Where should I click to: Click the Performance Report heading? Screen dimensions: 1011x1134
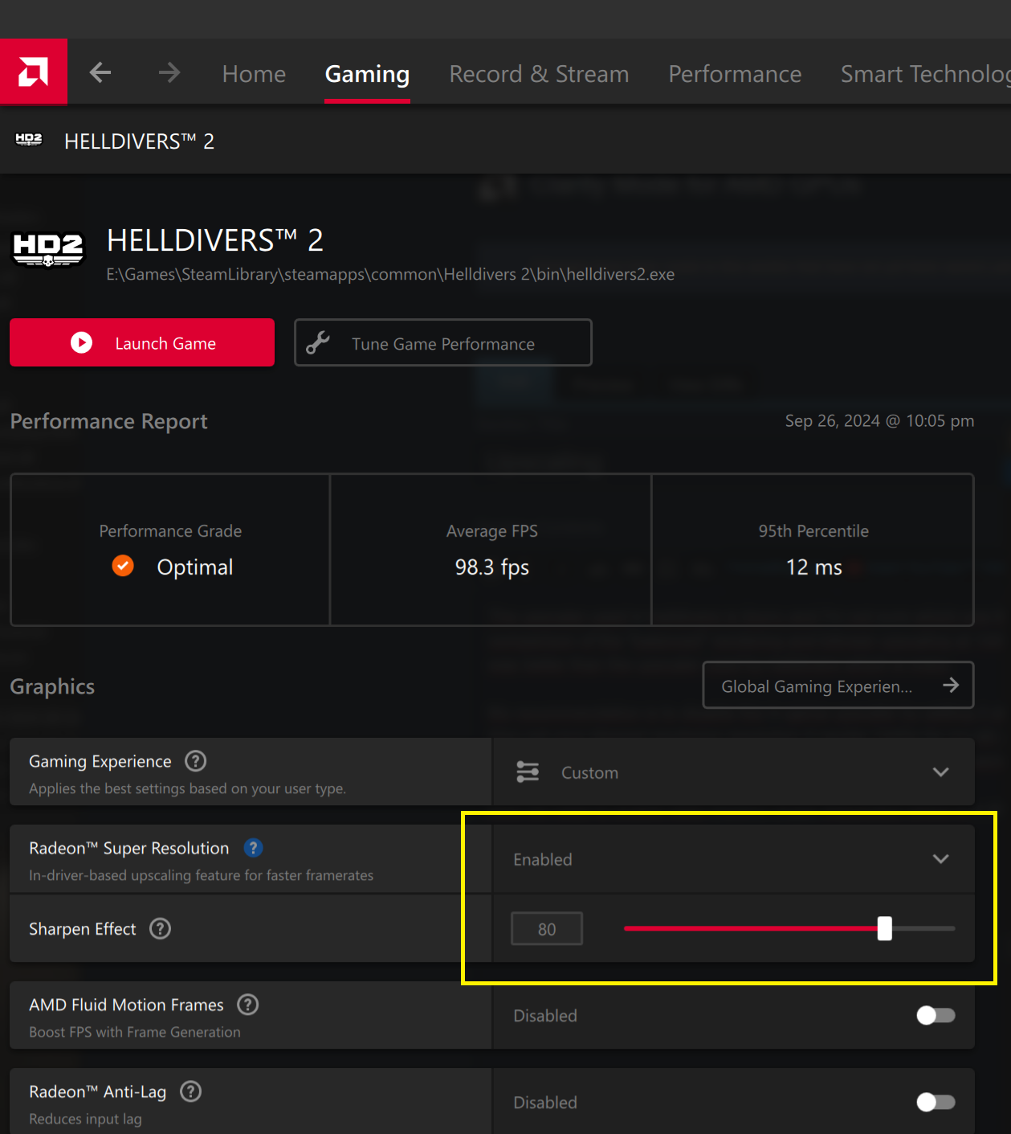(108, 421)
